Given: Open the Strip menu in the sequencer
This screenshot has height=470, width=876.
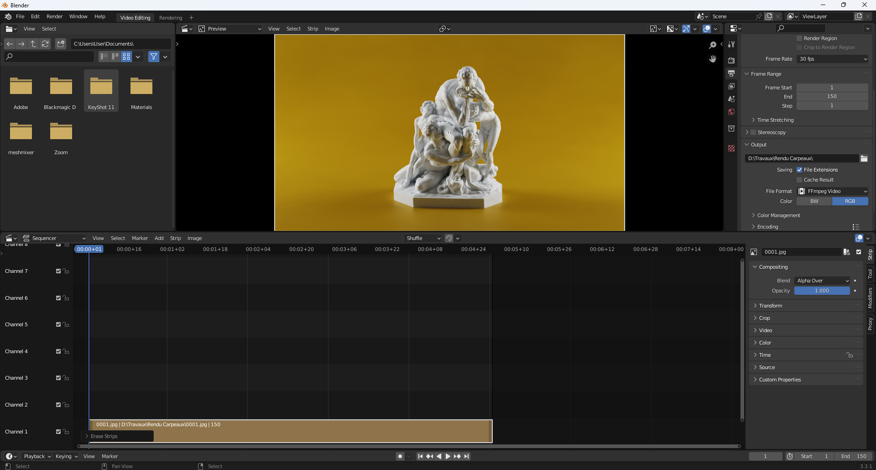Looking at the screenshot, I should point(175,238).
